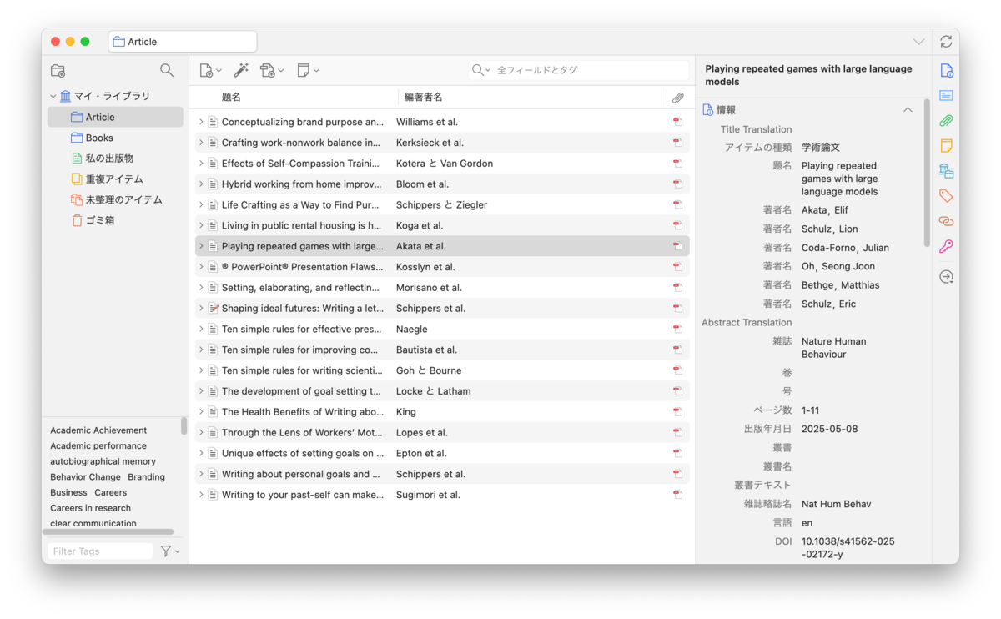Viewport: 1001px width, 619px height.
Task: Select the Notes pane icon
Action: [x=946, y=146]
